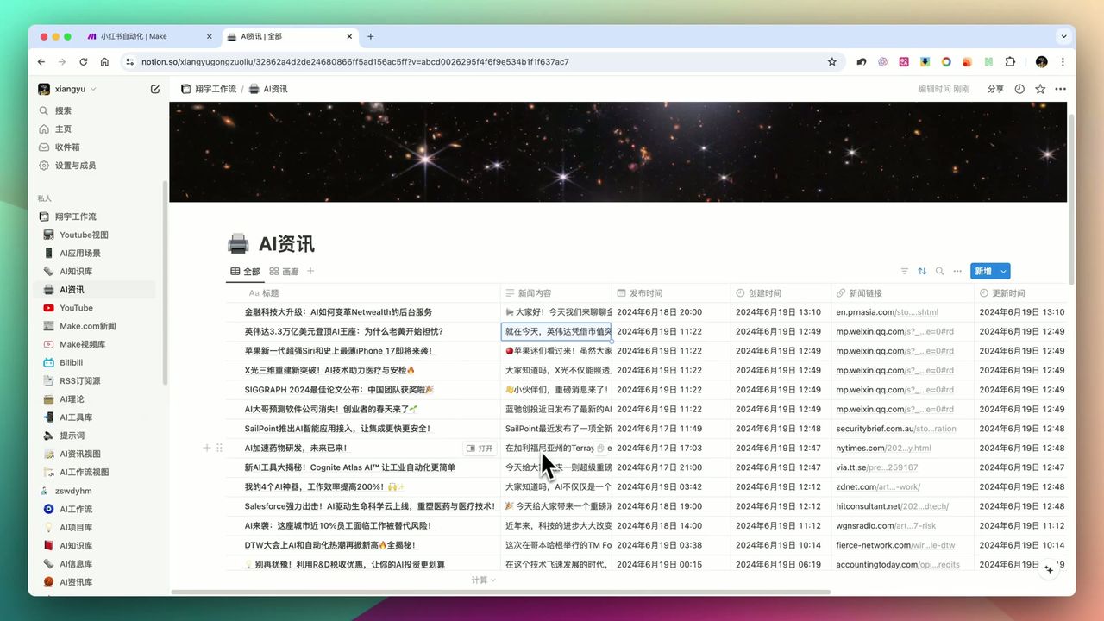This screenshot has width=1104, height=621.
Task: Open 设置与成员 settings in sidebar
Action: click(76, 165)
